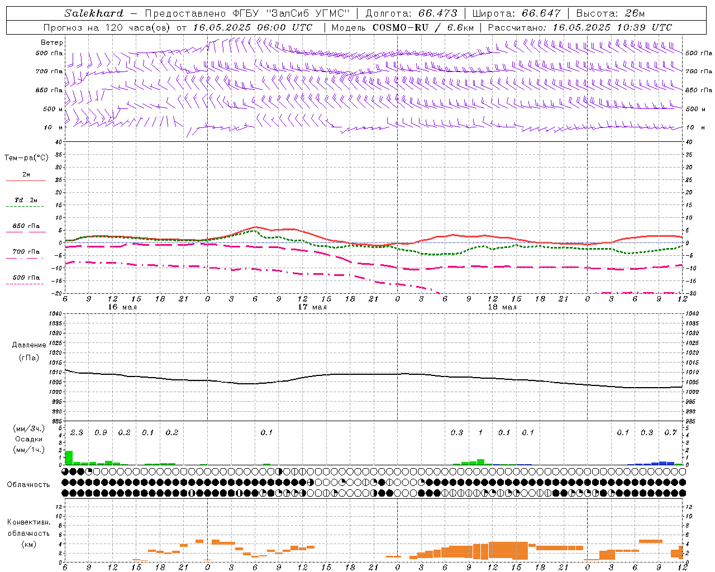Select the Высота: 26м elevation text
Image resolution: width=715 pixels, height=572 pixels.
pyautogui.click(x=610, y=13)
